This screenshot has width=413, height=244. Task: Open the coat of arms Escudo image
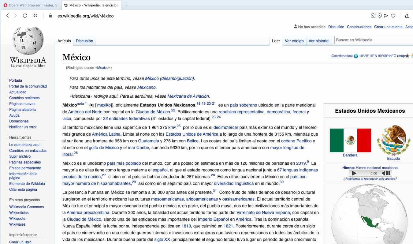(x=393, y=140)
